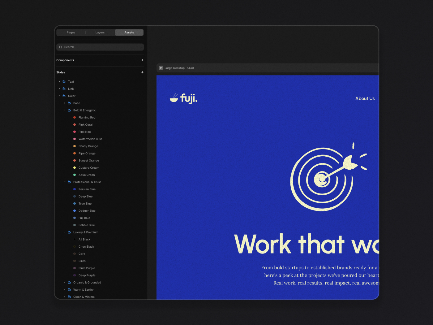Screen dimensions: 433x325
Task: Click the fuji logo on the canvas
Action: pos(183,98)
